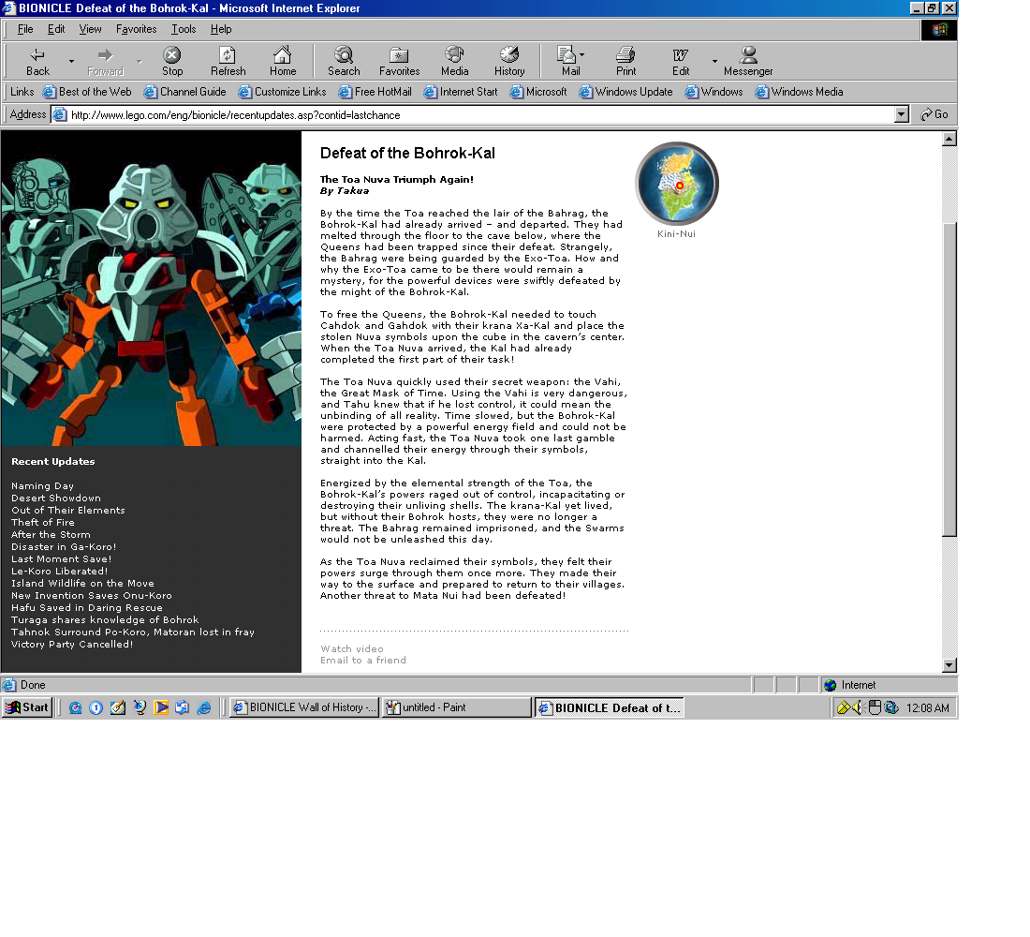Expand the address bar dropdown list
The image size is (1030, 937).
[x=902, y=114]
